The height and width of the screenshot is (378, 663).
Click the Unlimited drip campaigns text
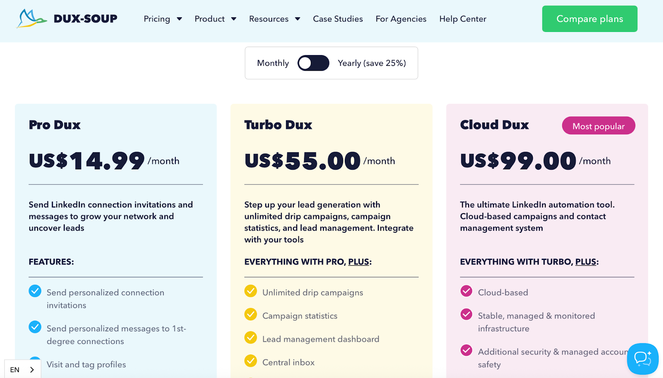click(312, 293)
